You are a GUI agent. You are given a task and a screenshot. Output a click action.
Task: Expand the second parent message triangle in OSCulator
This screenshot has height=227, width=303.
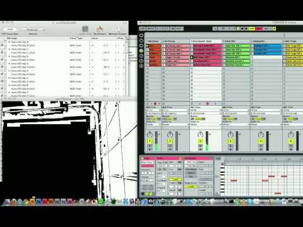pos(9,49)
